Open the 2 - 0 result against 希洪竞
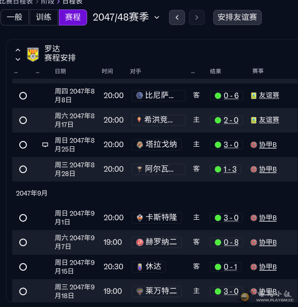Screen dimensions: 298x307 click(x=231, y=120)
